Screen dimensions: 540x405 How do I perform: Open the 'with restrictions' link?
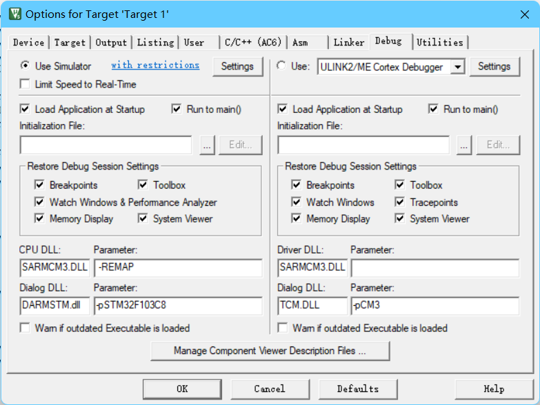pos(155,65)
